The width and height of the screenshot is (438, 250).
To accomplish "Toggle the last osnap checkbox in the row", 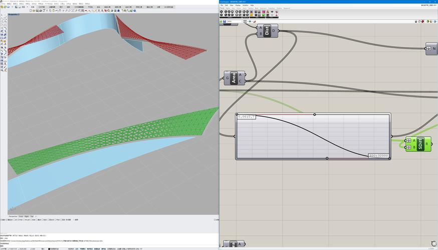I will tap(74, 219).
